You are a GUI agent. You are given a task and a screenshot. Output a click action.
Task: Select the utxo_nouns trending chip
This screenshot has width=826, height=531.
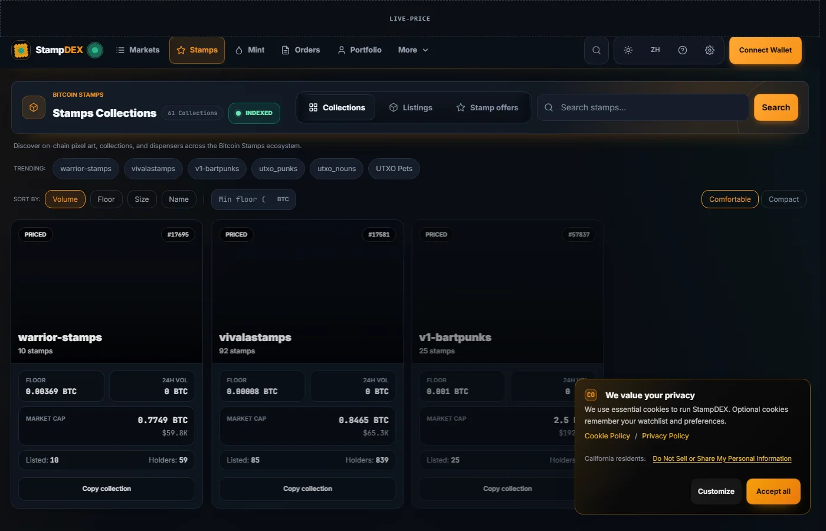click(337, 169)
